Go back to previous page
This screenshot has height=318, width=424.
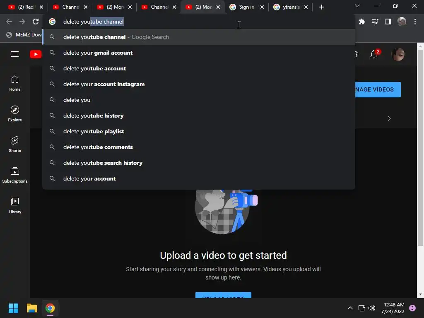[9, 22]
